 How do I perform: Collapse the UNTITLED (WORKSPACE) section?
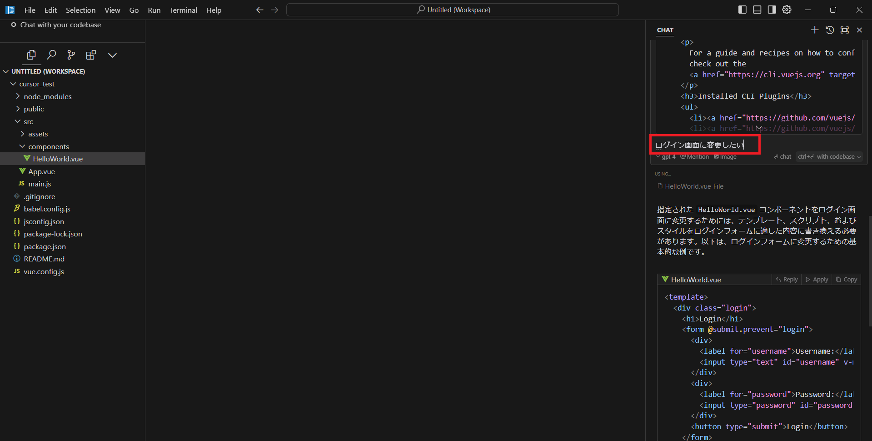point(73,71)
